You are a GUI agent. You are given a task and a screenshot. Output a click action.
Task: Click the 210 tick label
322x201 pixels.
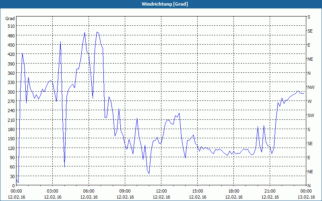[11, 120]
